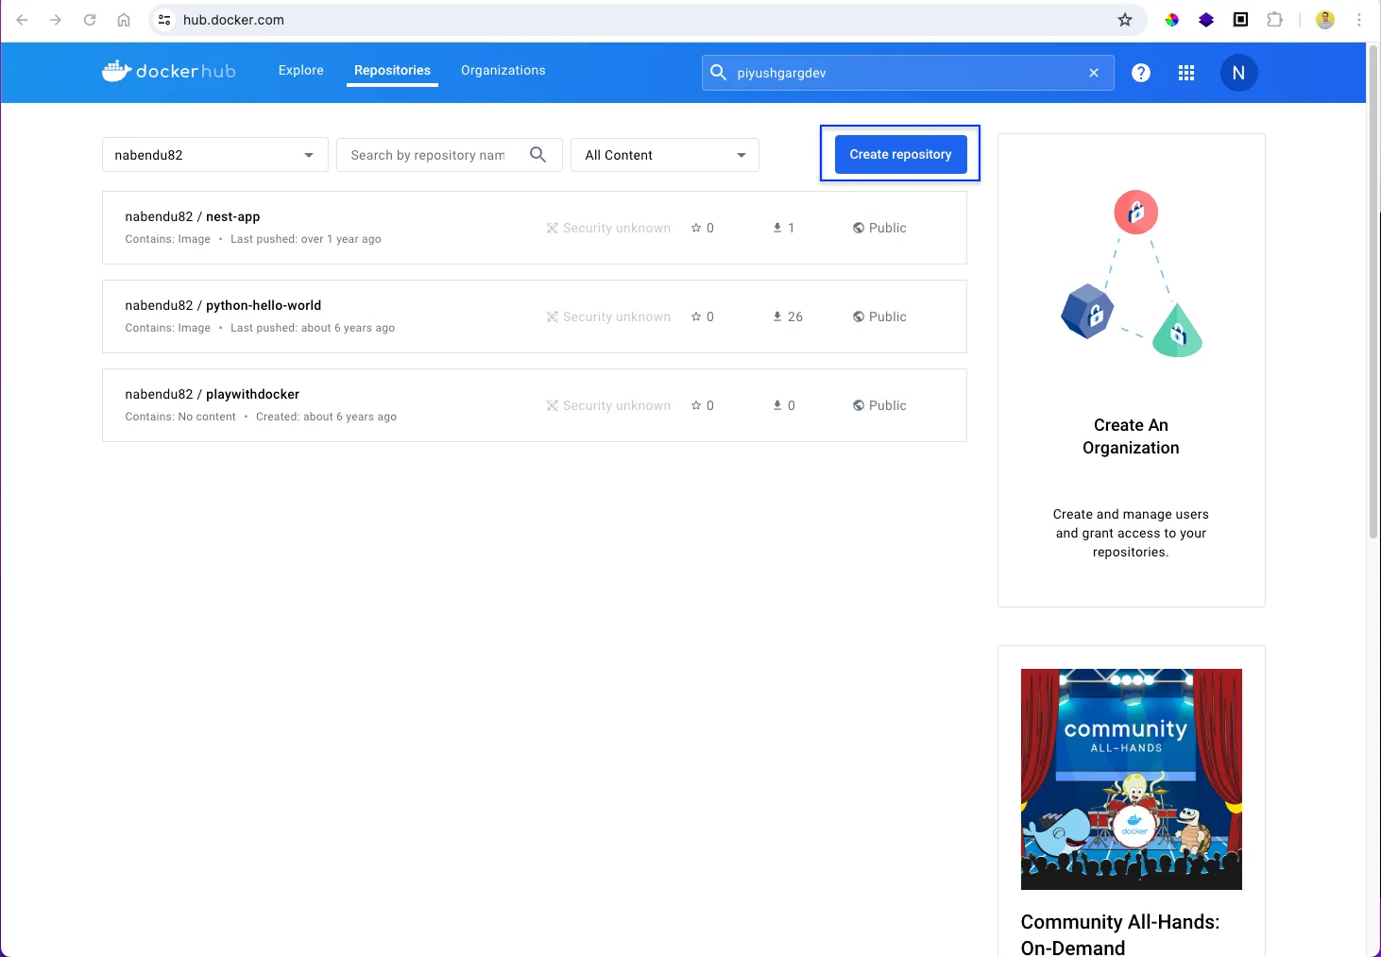Bookmark this page with the star icon
Viewport: 1381px width, 957px height.
pos(1125,20)
